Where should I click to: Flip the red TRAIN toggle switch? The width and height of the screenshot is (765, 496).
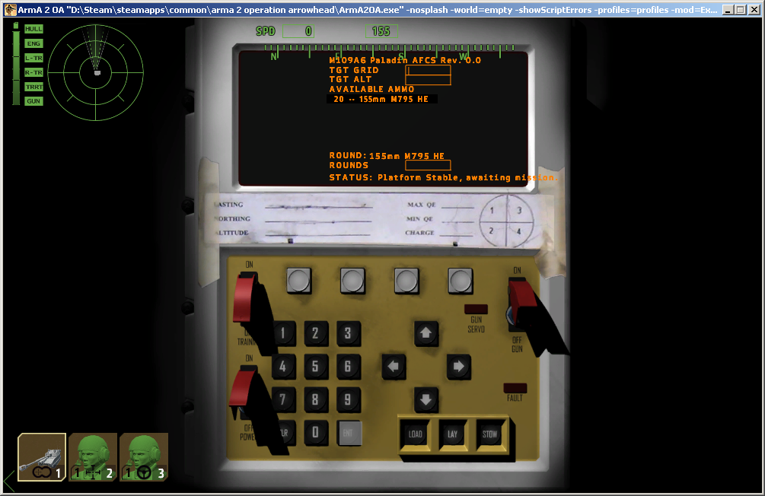tap(245, 298)
